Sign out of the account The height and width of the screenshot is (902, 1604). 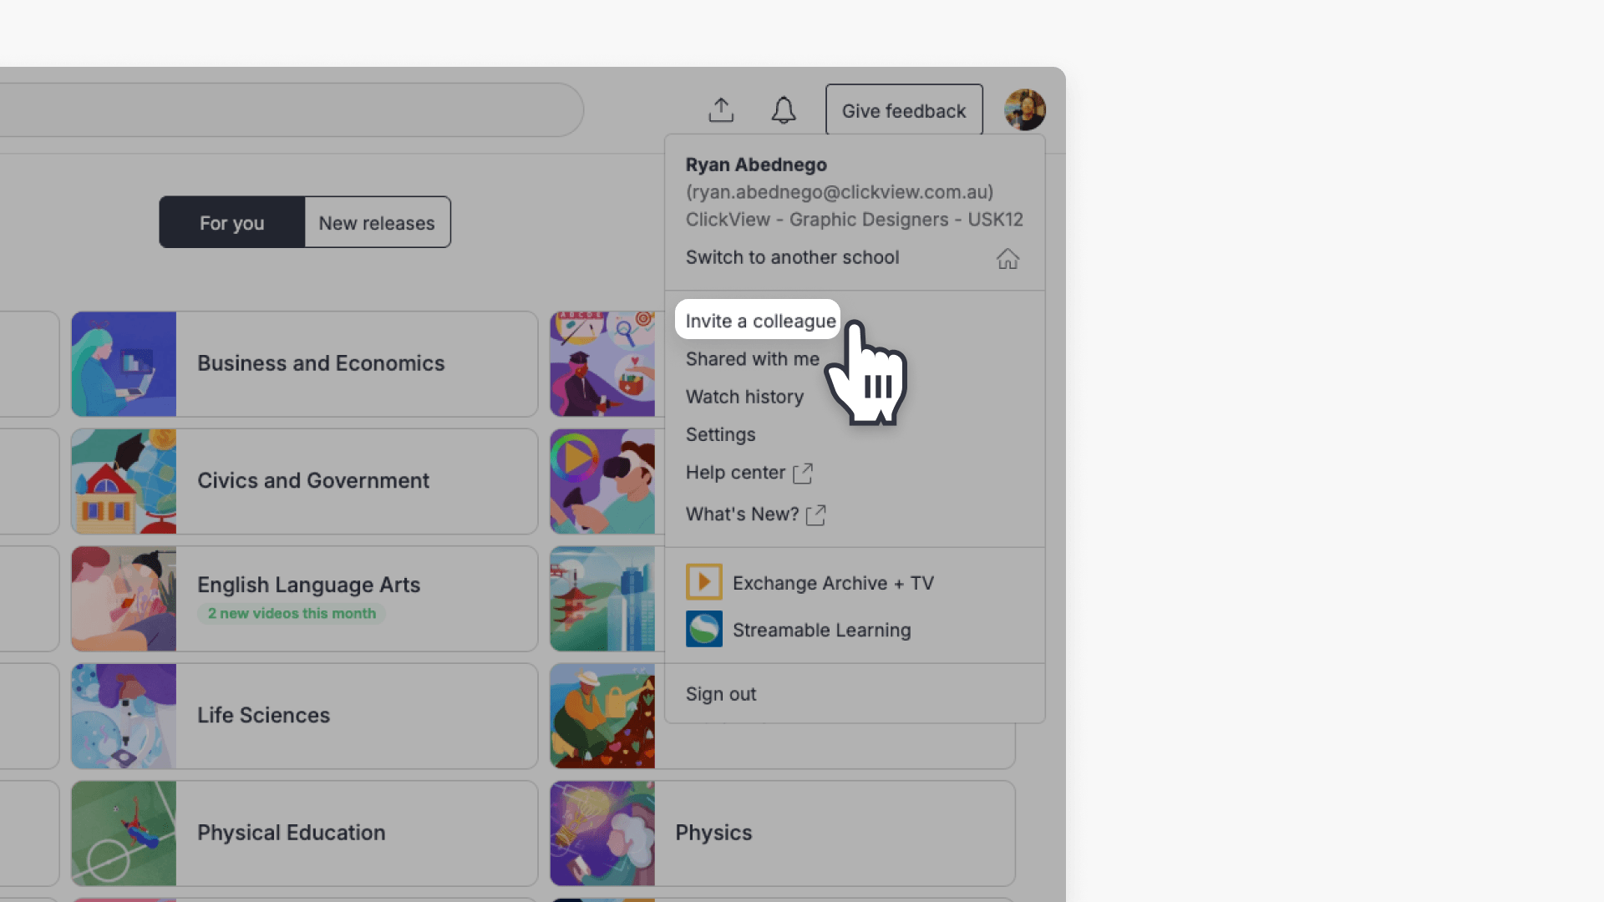(720, 693)
